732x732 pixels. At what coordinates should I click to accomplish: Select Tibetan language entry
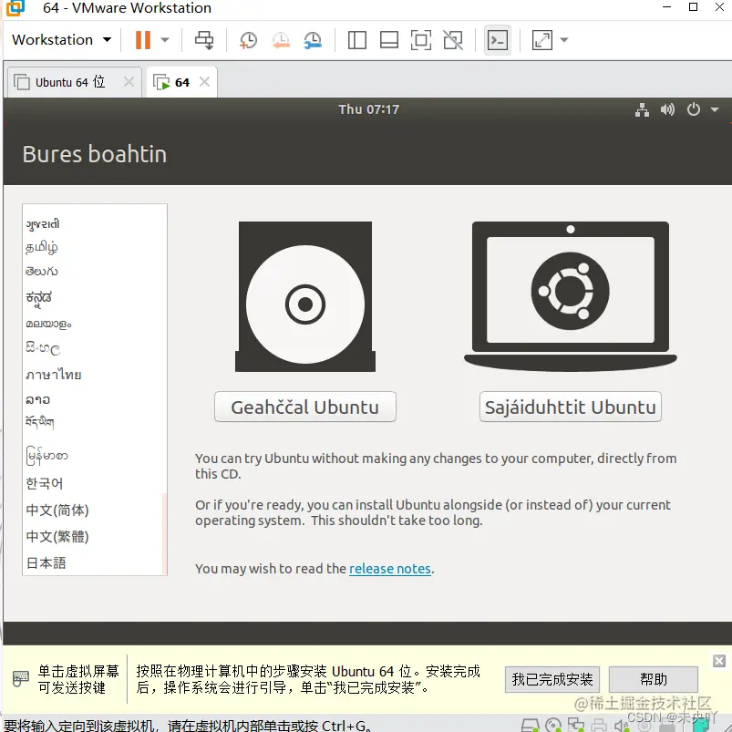pyautogui.click(x=40, y=422)
